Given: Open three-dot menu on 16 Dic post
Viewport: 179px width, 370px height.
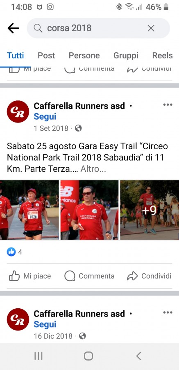Looking at the screenshot, I should (x=168, y=312).
